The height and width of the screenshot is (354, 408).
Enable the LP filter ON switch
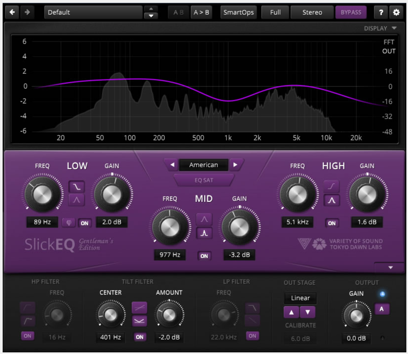pyautogui.click(x=252, y=336)
